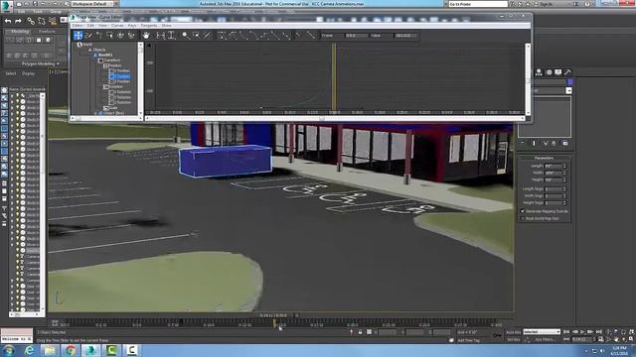Set tangents to Auto in Curve Editor

click(222, 36)
